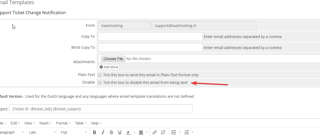Underline the selected text

click(120, 132)
